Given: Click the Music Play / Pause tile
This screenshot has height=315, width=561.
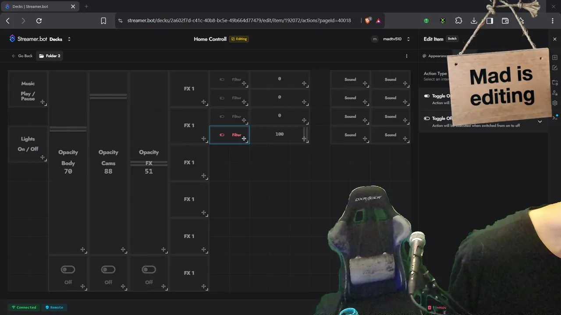Looking at the screenshot, I should click(x=28, y=89).
